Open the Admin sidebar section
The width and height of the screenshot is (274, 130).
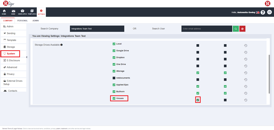coord(14,27)
